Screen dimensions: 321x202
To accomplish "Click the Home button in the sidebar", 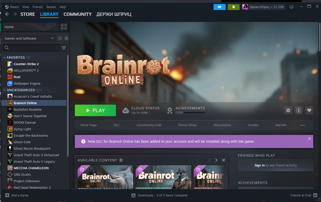I will coord(31,27).
